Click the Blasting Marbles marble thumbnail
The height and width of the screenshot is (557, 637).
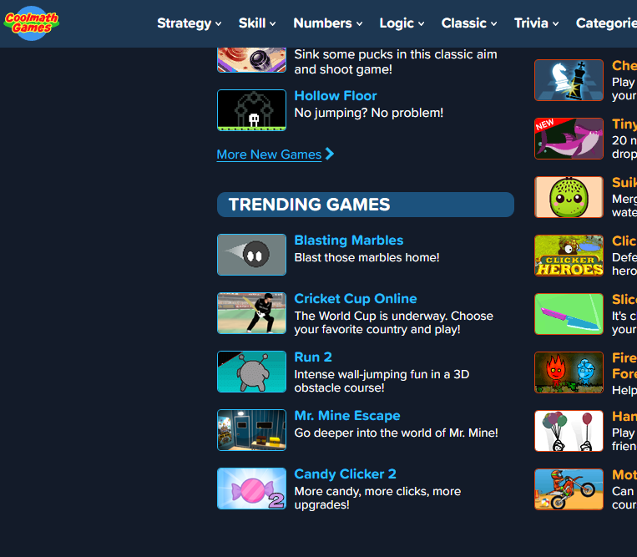[251, 255]
